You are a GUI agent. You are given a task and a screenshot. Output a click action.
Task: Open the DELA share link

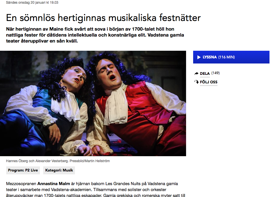(x=205, y=73)
